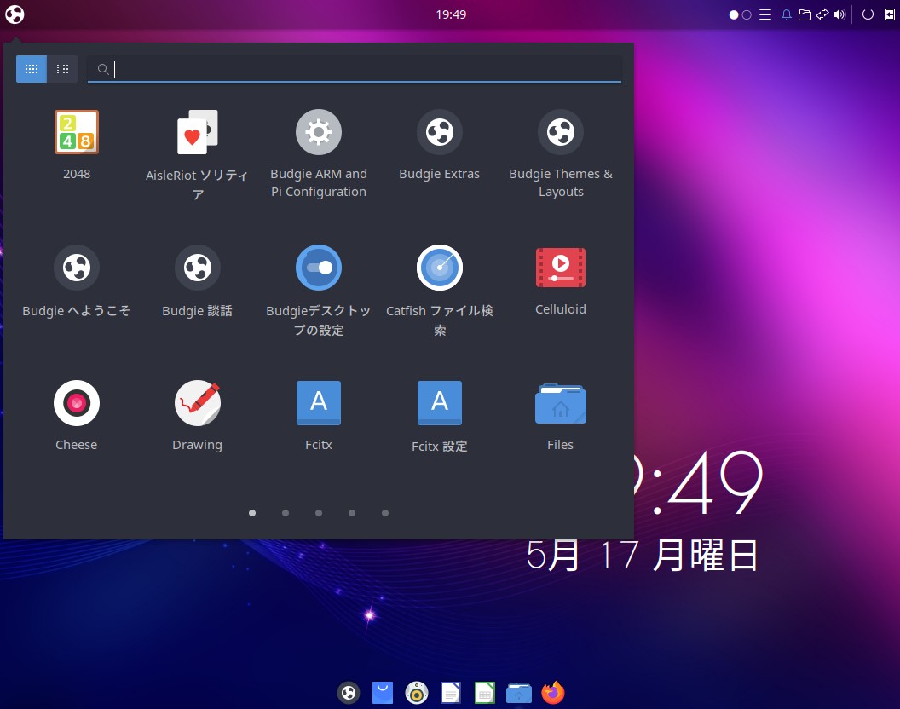Switch app menu to list view
Viewport: 900px width, 709px height.
click(62, 69)
